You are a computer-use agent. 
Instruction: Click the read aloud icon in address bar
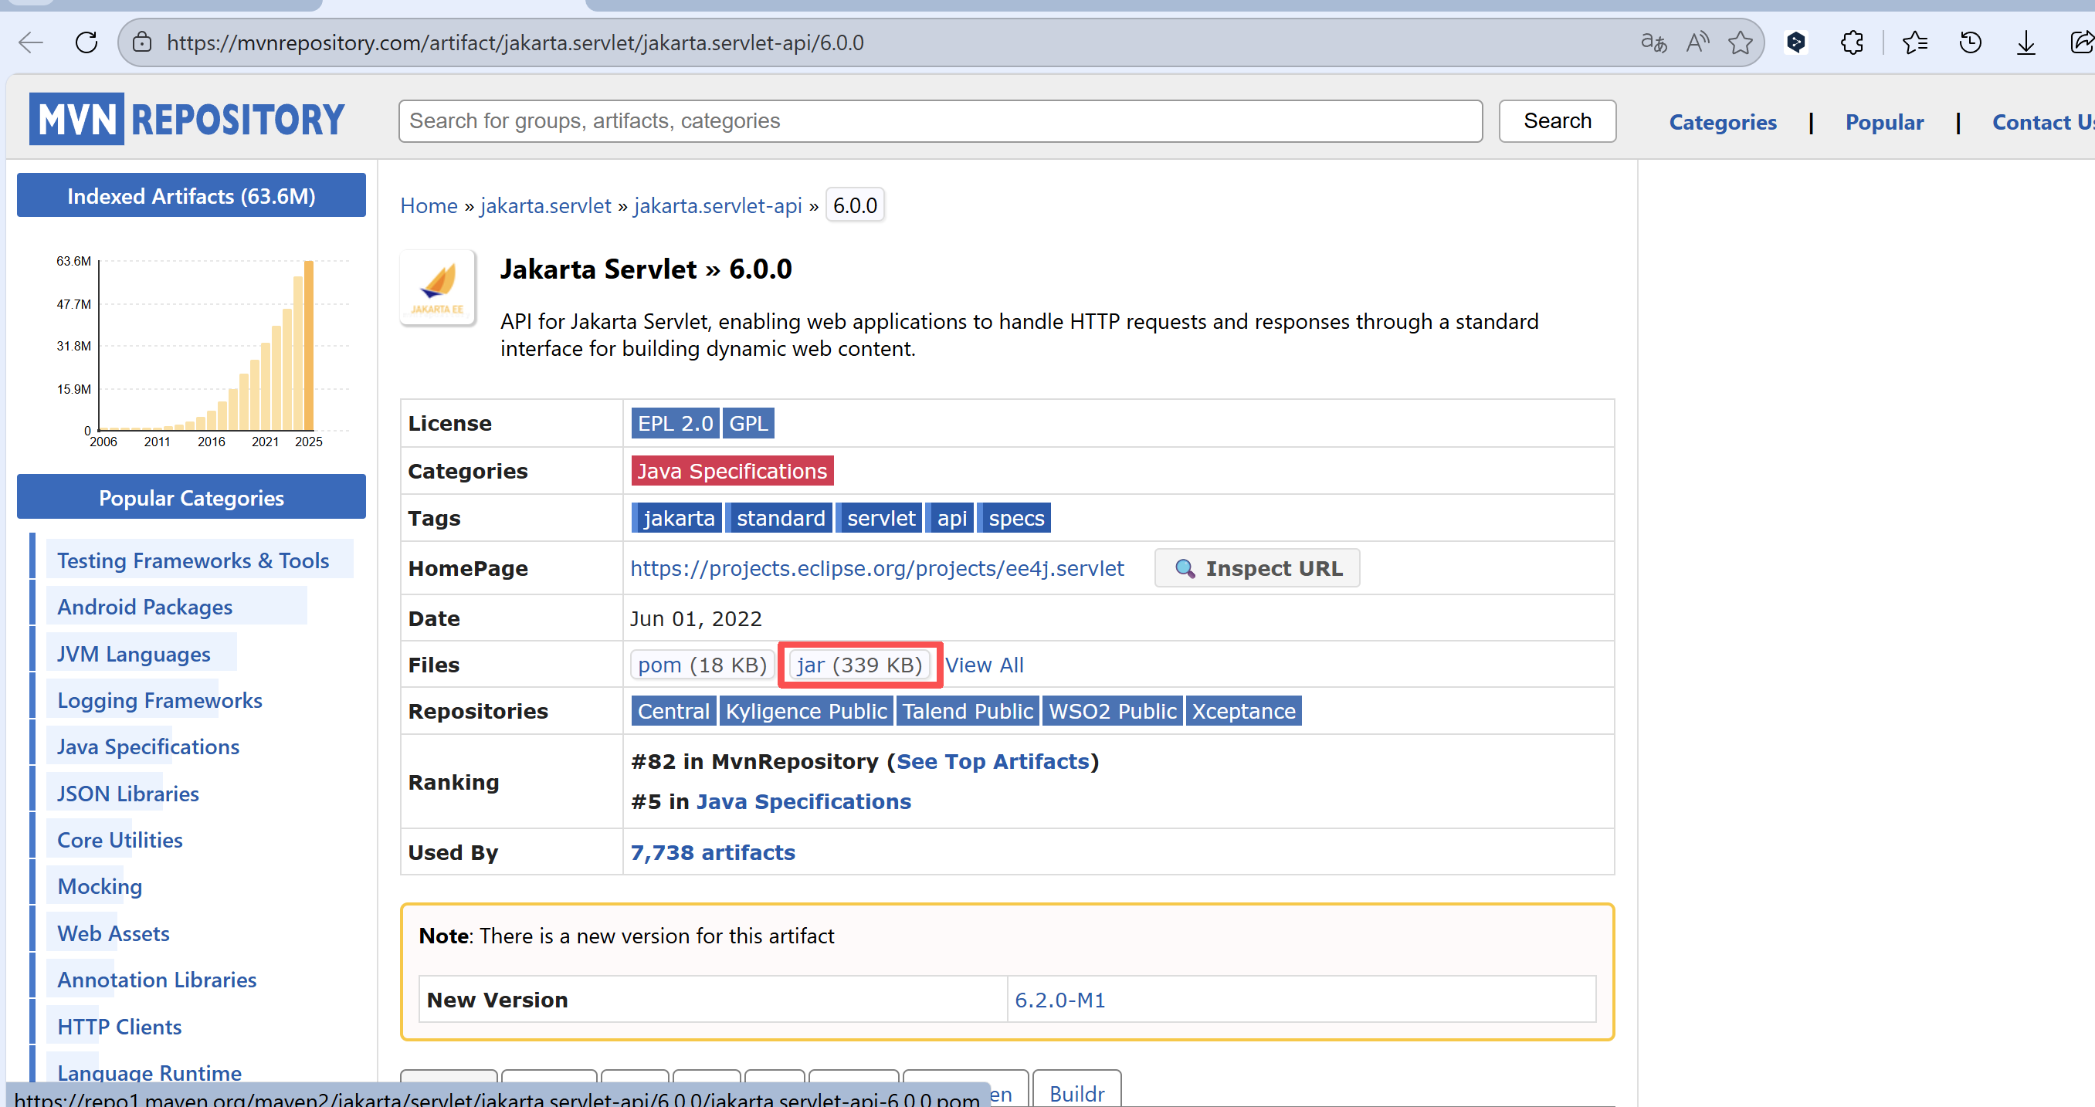coord(1697,42)
